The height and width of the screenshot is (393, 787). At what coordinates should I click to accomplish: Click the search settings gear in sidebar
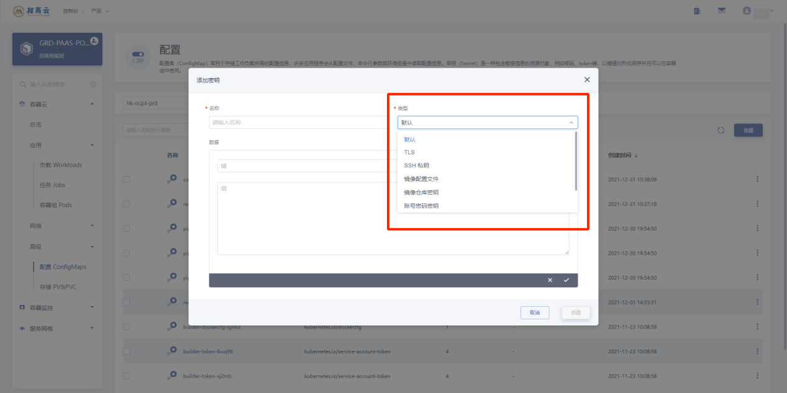(x=93, y=84)
